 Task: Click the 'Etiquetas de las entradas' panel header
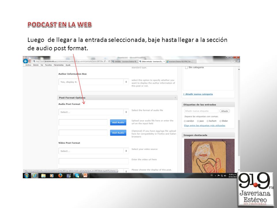(208, 105)
